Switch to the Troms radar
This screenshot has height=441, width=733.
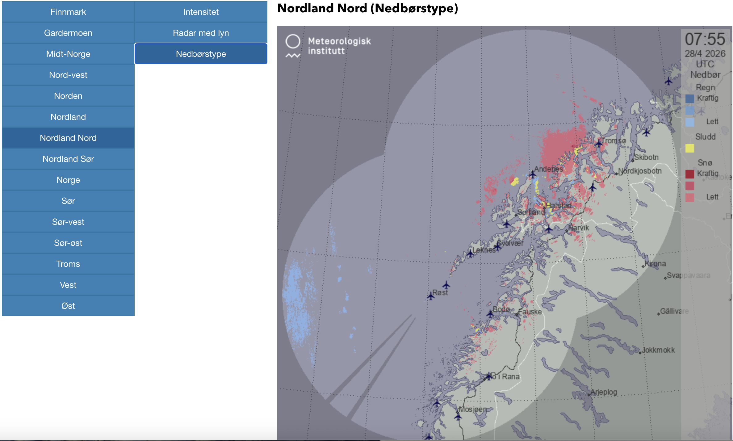pyautogui.click(x=68, y=264)
